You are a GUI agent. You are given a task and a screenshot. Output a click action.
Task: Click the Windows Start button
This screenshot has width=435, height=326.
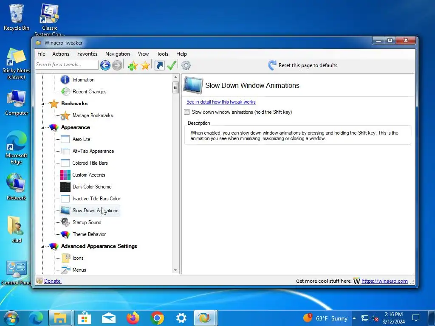(11, 318)
